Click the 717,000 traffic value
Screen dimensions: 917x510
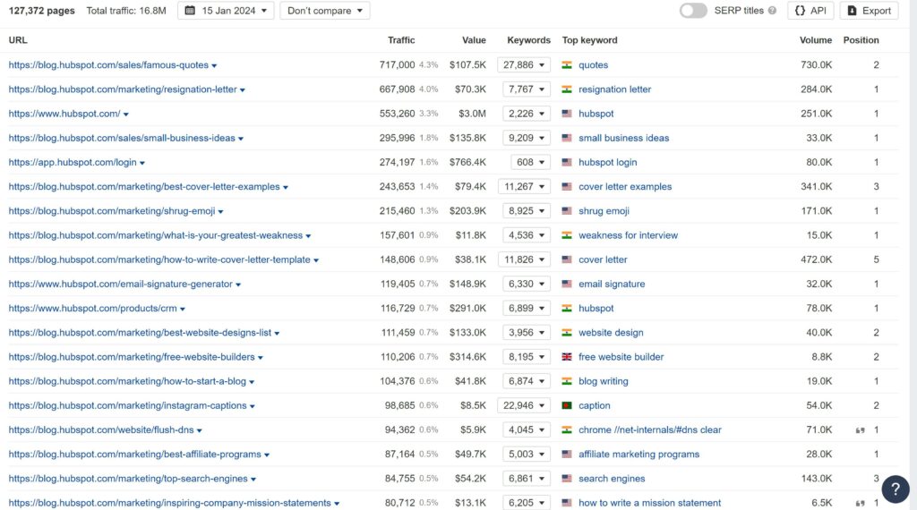click(x=397, y=64)
